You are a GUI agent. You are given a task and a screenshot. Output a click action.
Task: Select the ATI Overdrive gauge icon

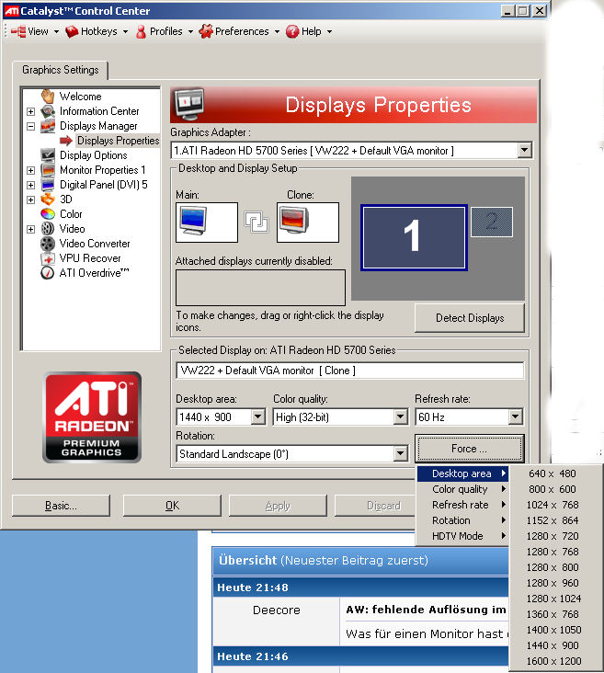[47, 273]
